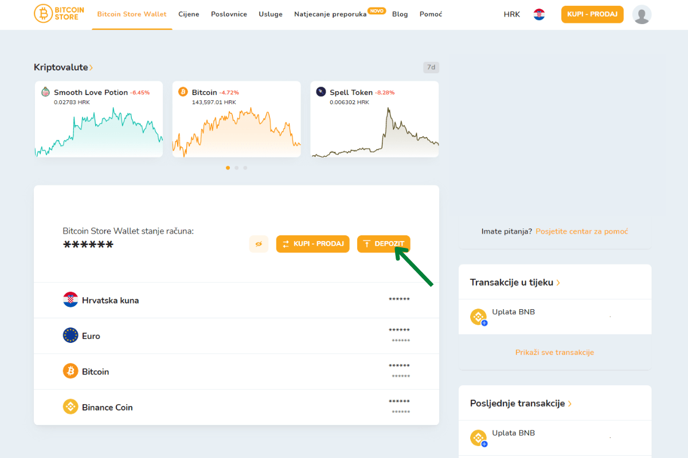Select the third carousel dot
The height and width of the screenshot is (458, 688).
pyautogui.click(x=245, y=168)
